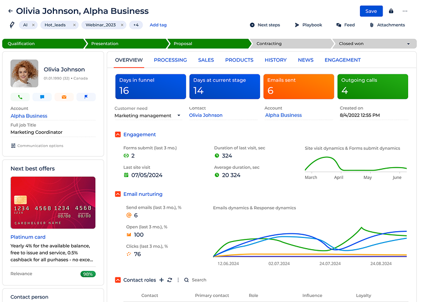Click the pencil edit tags icon
This screenshot has height=302, width=421.
[12, 25]
